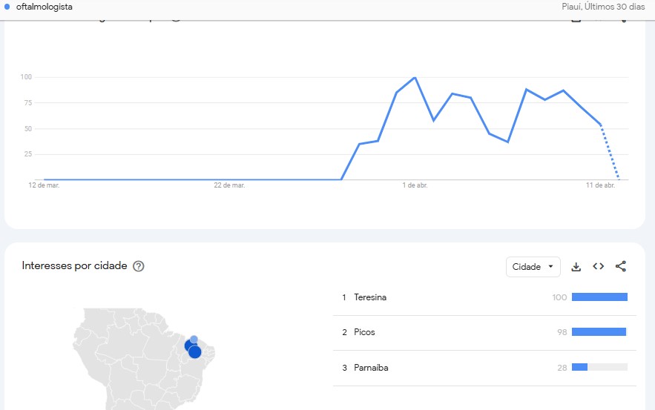
Task: Select Teresina in the city ranking
Action: pyautogui.click(x=370, y=297)
